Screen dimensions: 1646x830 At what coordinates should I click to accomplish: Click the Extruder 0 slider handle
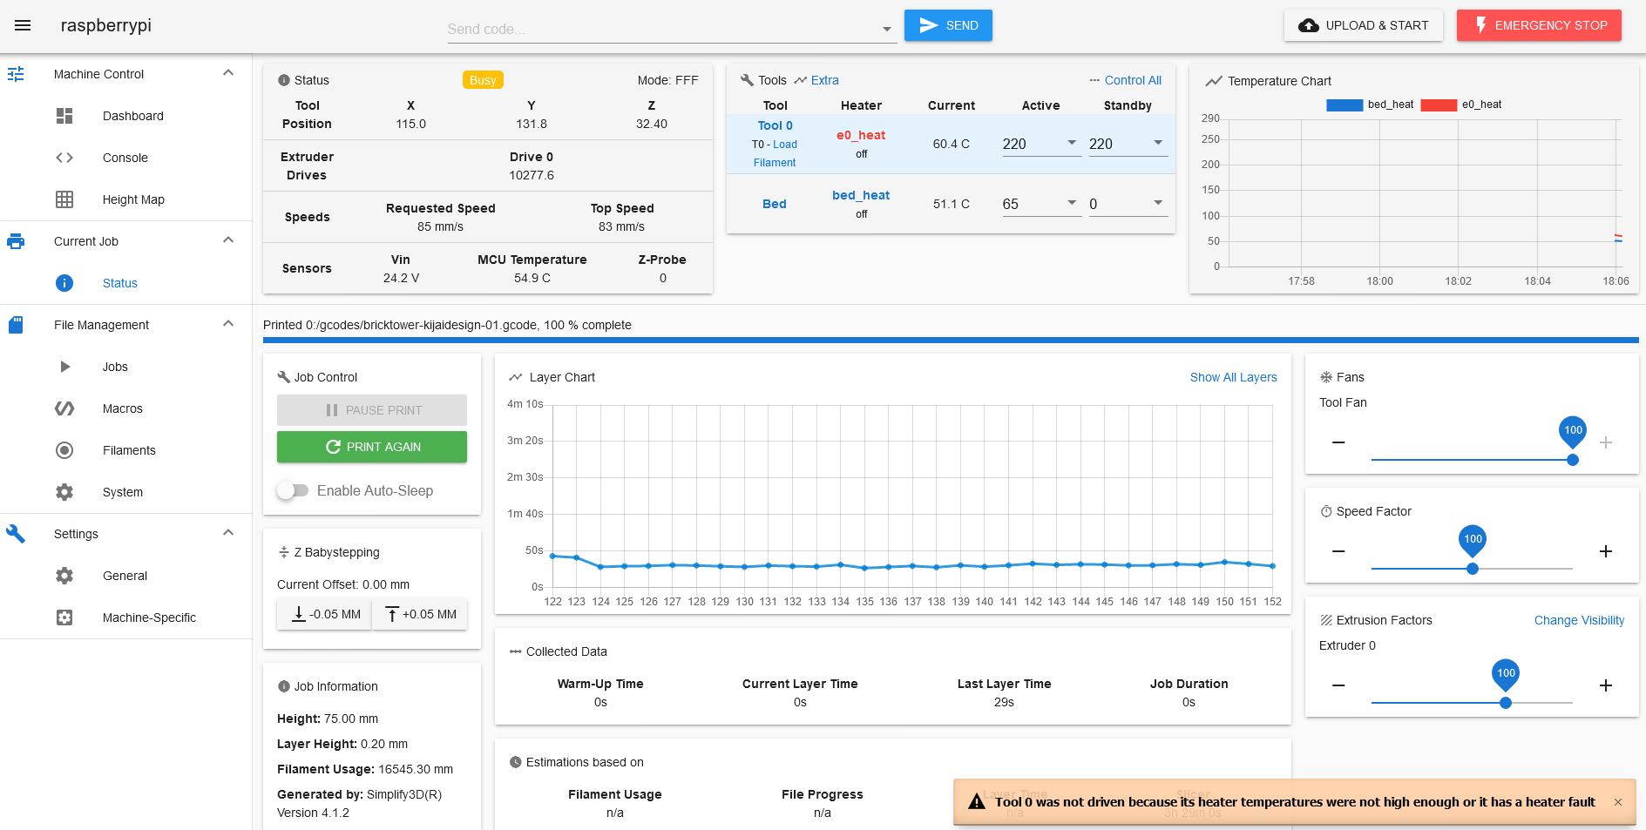click(1506, 703)
